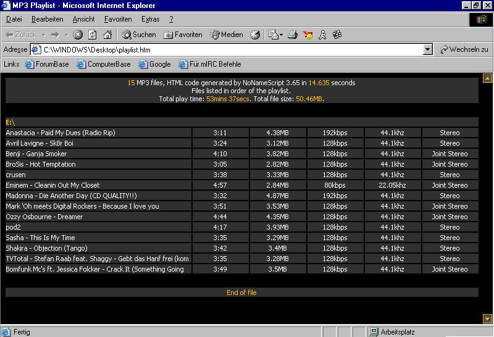
Task: Open the Medien media panel
Action: point(227,35)
